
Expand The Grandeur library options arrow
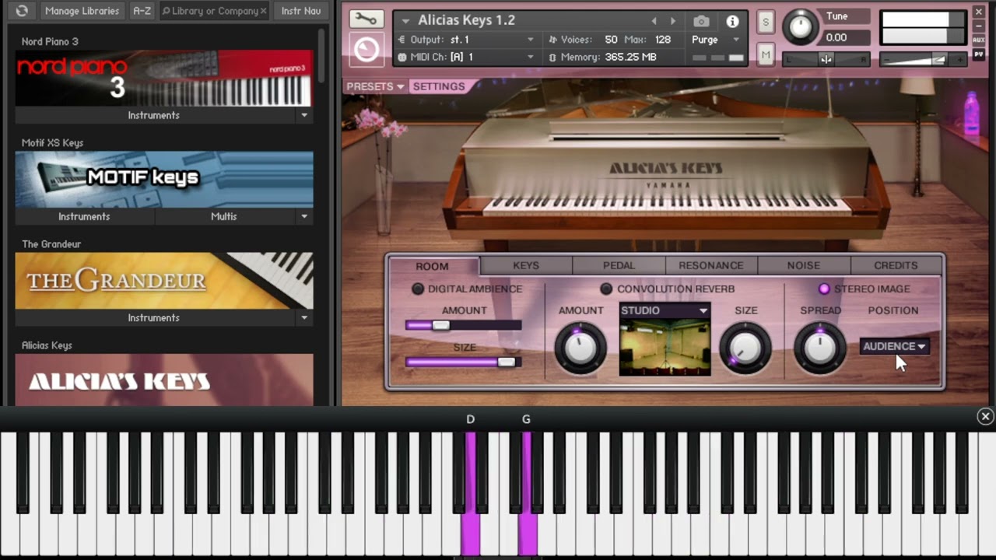click(x=304, y=317)
